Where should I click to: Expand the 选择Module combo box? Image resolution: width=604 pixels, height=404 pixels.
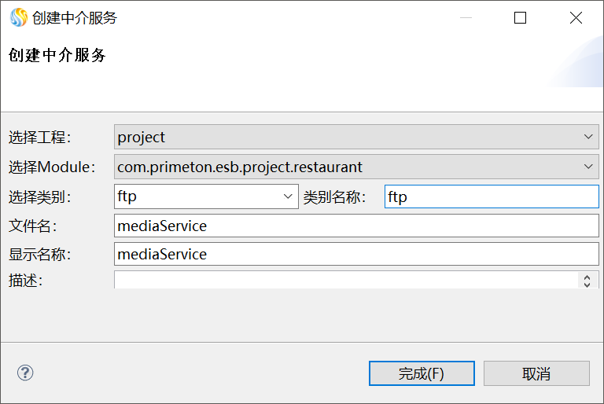(356, 167)
